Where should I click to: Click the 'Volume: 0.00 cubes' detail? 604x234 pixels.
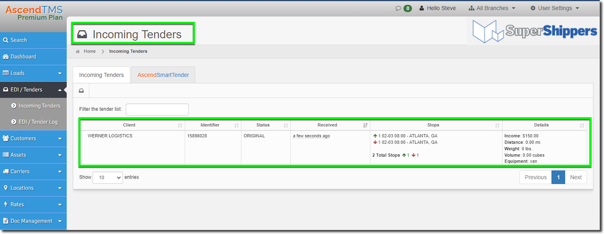pyautogui.click(x=525, y=155)
